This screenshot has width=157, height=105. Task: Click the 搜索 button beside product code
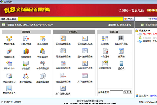point(129,19)
